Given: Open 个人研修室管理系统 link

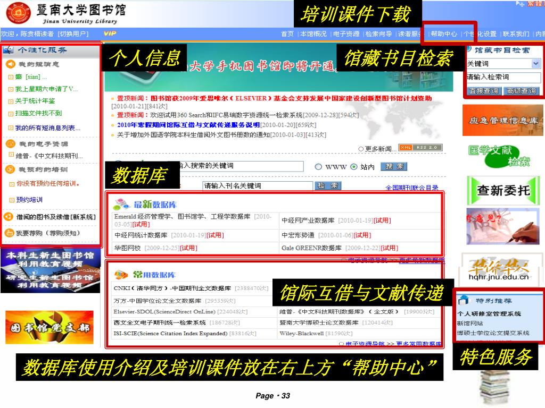Looking at the screenshot, I should (489, 313).
